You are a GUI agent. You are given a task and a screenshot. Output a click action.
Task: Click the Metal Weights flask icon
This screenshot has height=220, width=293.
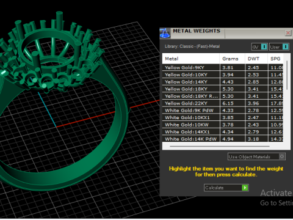[x=165, y=33]
